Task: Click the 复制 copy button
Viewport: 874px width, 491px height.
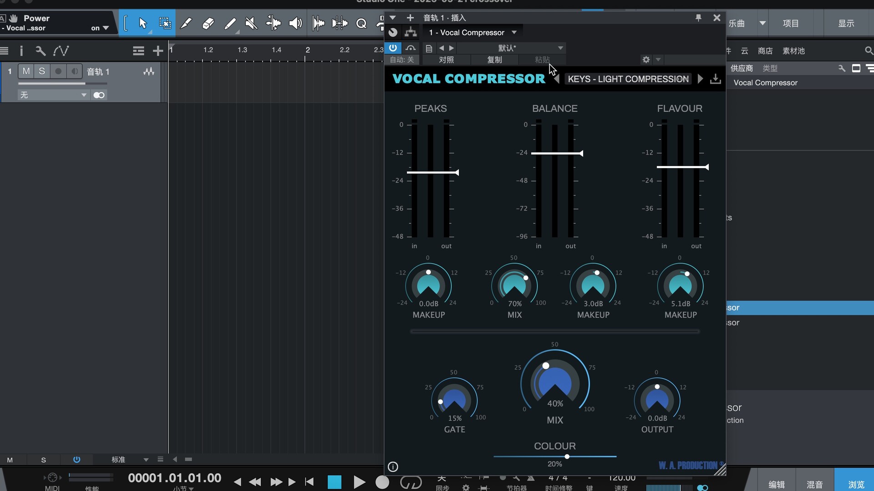Action: [494, 60]
